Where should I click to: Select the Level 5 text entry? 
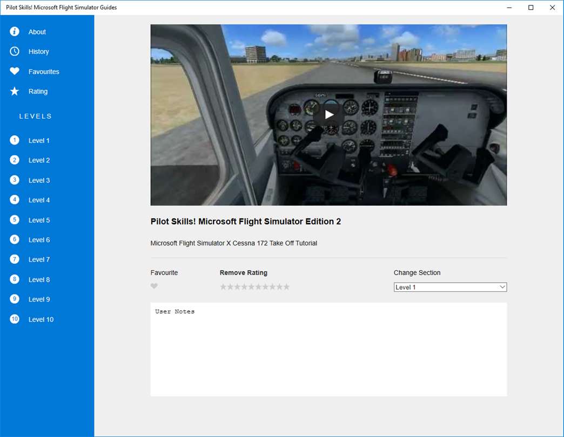(39, 221)
